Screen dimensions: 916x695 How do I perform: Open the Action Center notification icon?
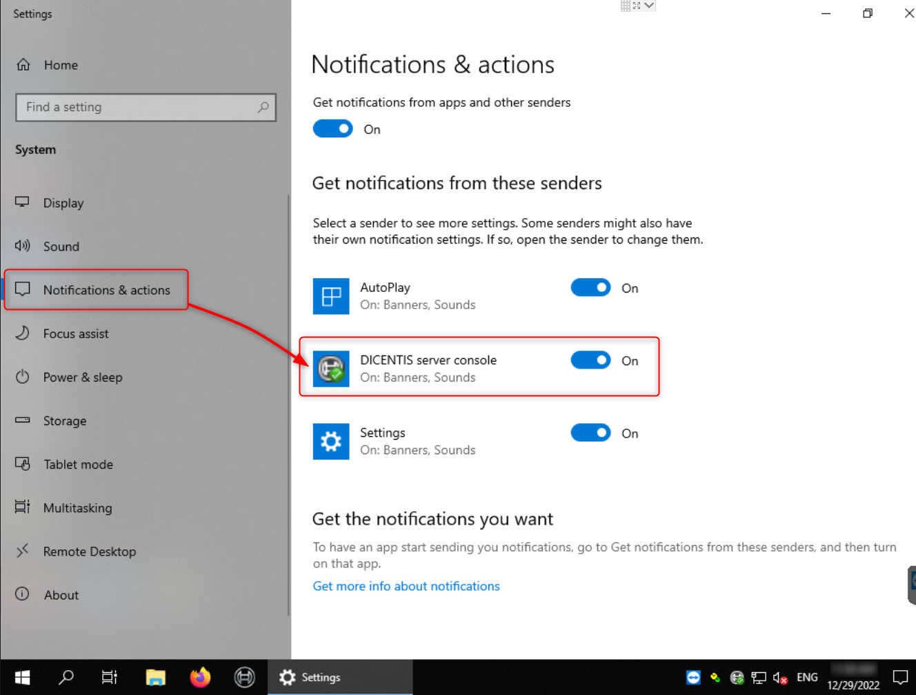pos(900,678)
